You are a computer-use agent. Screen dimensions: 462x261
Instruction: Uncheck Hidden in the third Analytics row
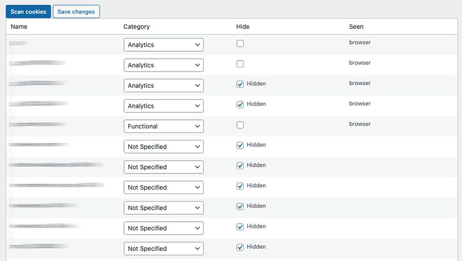(x=240, y=84)
